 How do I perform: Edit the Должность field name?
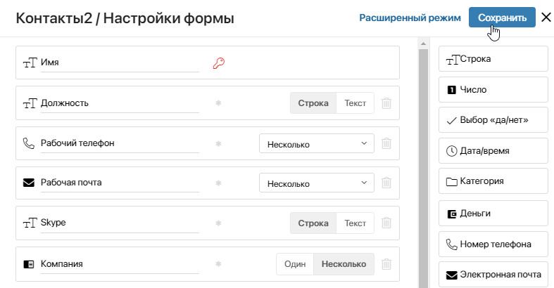(x=120, y=103)
